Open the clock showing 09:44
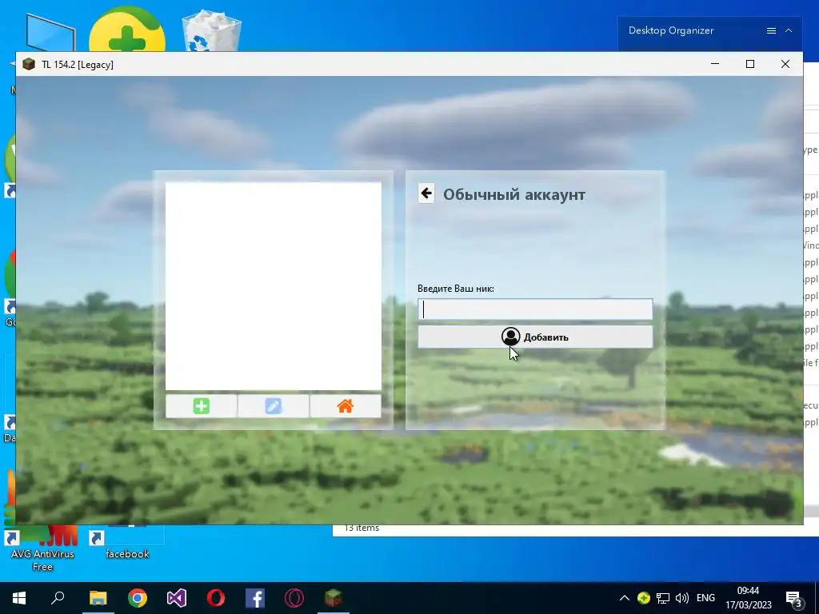 pyautogui.click(x=748, y=598)
